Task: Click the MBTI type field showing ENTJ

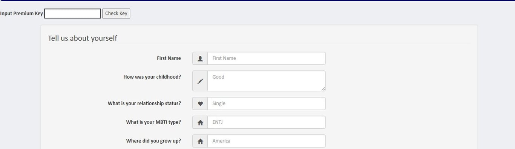Action: pos(266,122)
